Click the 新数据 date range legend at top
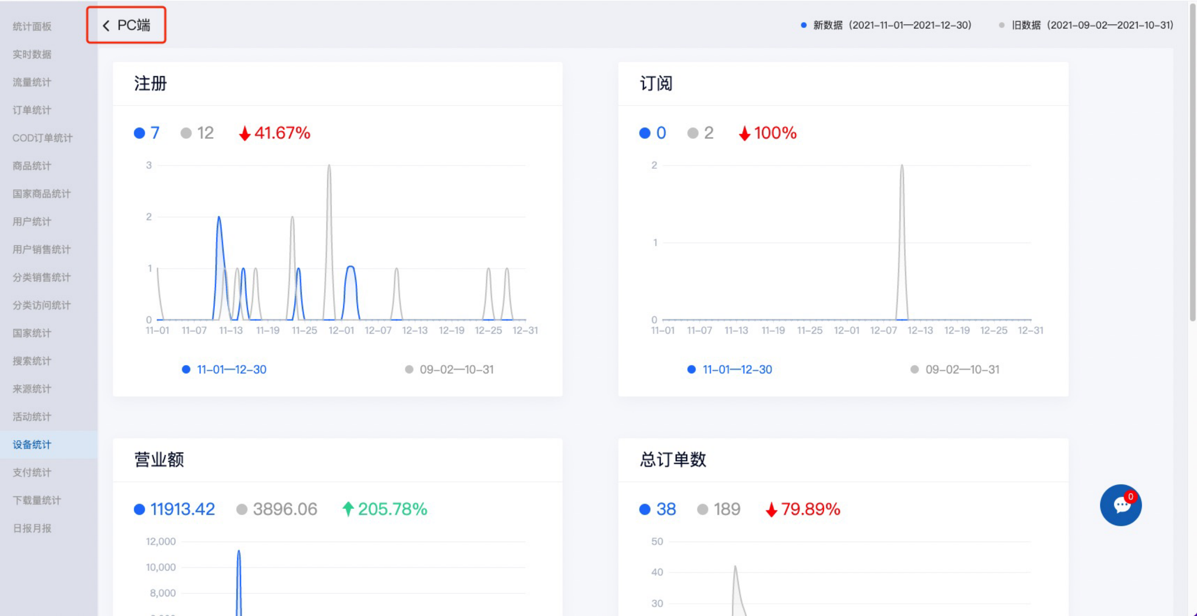This screenshot has height=616, width=1197. point(886,25)
